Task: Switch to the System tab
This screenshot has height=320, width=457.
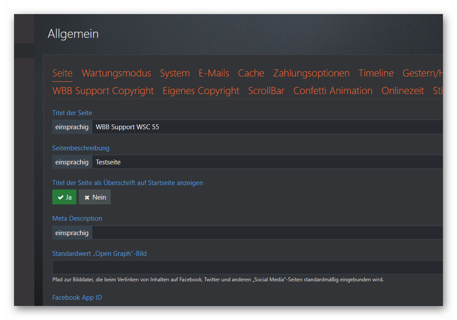Action: click(x=174, y=73)
